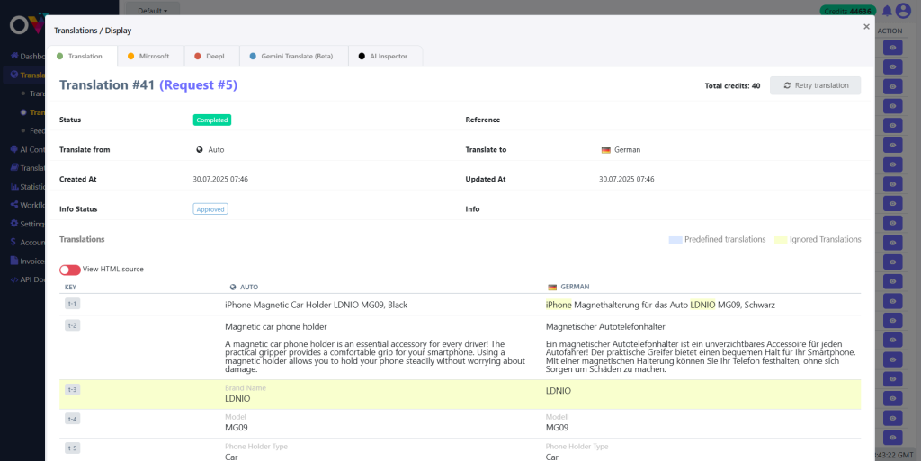The height and width of the screenshot is (461, 921).
Task: Click the t-2 key badge
Action: click(73, 325)
